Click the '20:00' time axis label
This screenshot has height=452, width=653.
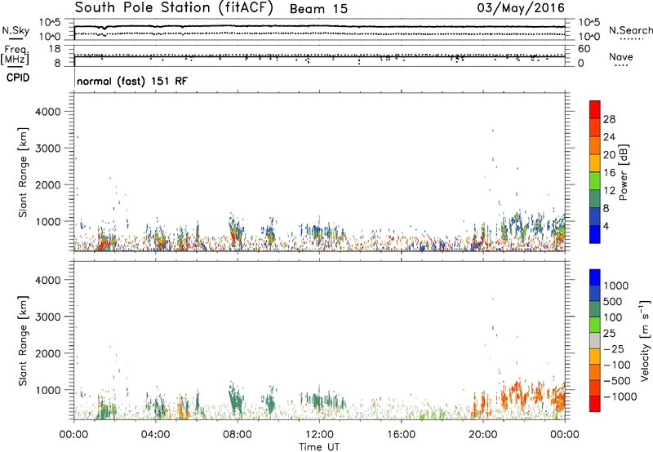tap(483, 435)
